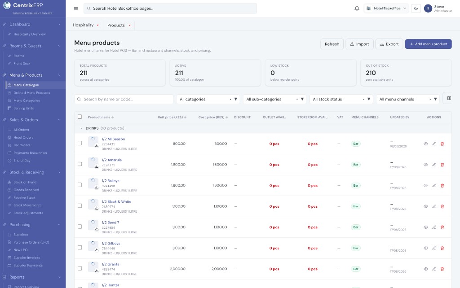The image size is (460, 288).
Task: Go to Stock on Hand
Action: [x=25, y=182]
